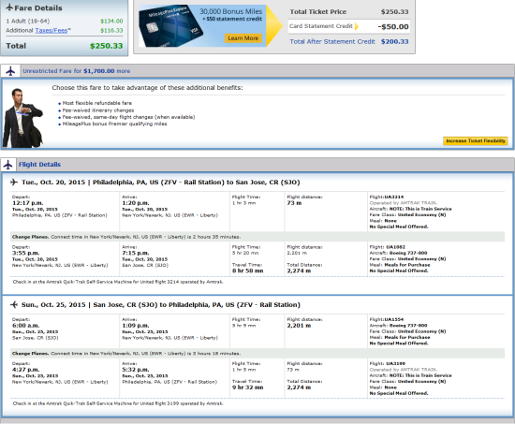Viewport: 515px width, 424px height.
Task: Click the 1:09 p.m. arrival time
Action: (136, 326)
